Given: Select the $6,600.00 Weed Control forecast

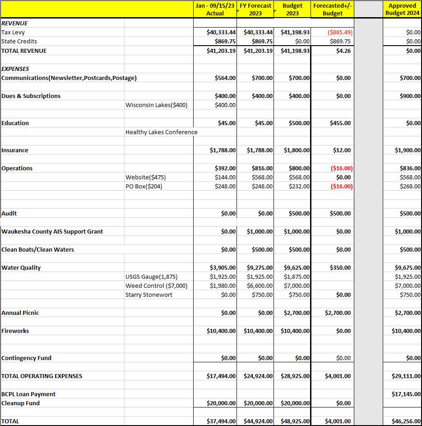Looking at the screenshot, I should 260,286.
